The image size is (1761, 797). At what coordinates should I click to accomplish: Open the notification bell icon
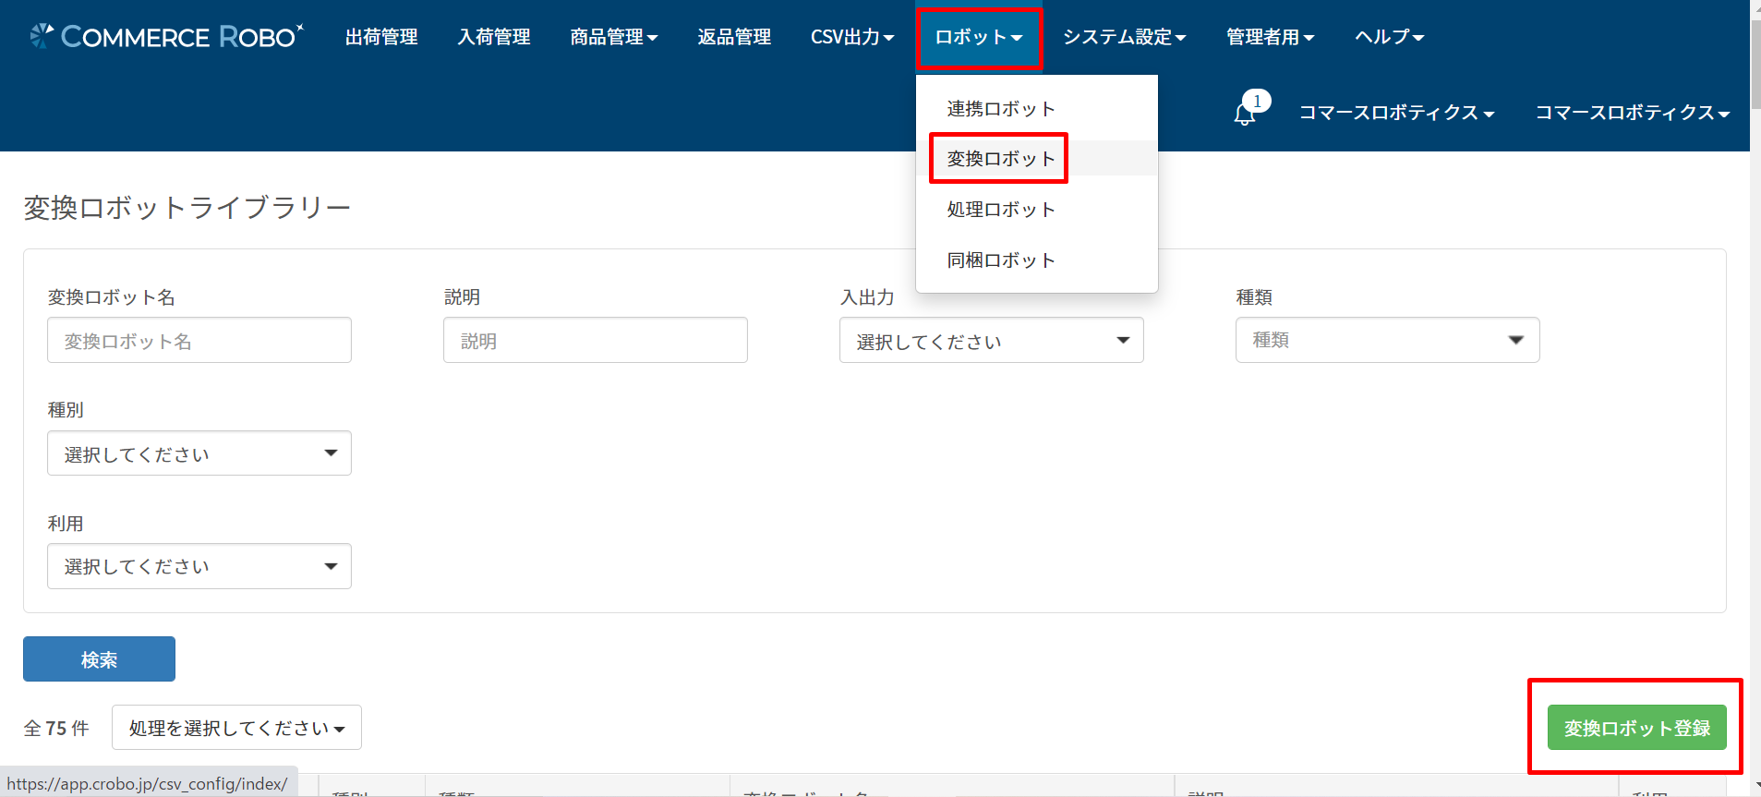click(x=1246, y=113)
